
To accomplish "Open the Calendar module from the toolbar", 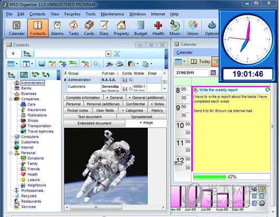I will tap(16, 28).
